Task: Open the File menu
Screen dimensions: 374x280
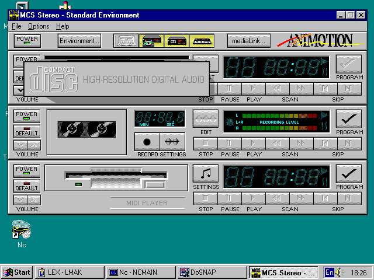Action: (16, 26)
